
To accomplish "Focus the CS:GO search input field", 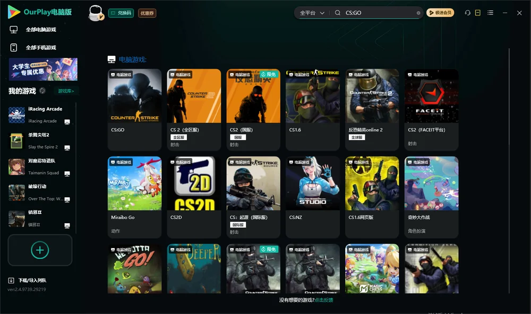I will [379, 13].
